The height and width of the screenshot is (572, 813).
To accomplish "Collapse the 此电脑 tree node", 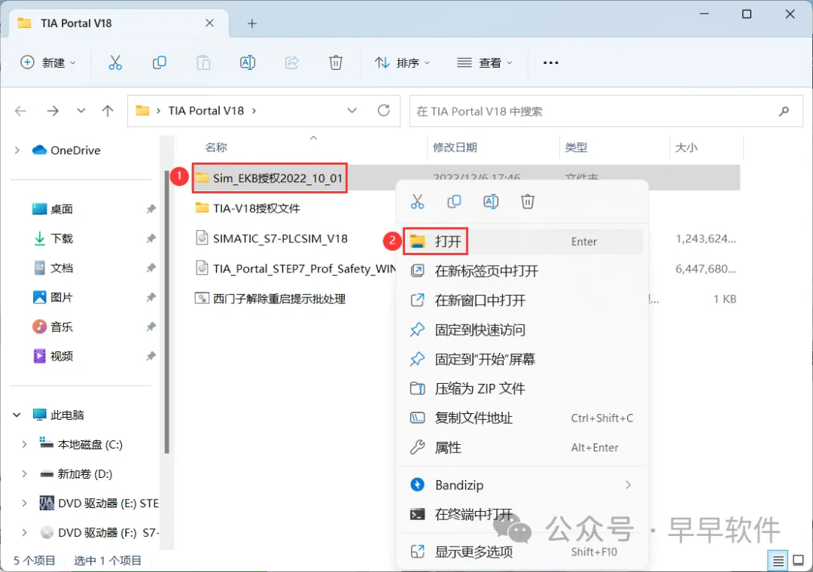I will tap(17, 415).
